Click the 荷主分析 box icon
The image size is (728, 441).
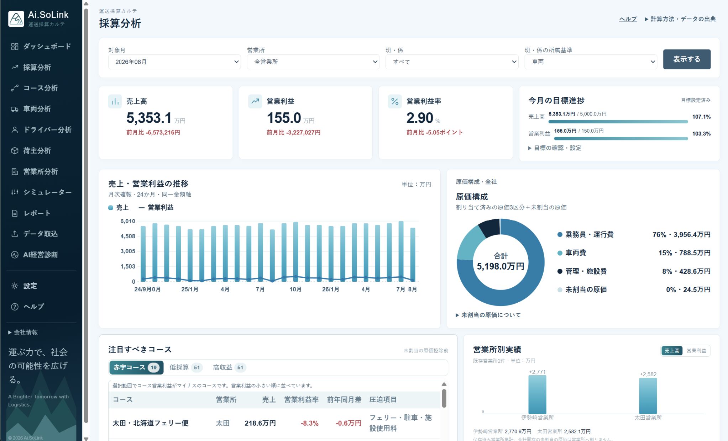(15, 150)
